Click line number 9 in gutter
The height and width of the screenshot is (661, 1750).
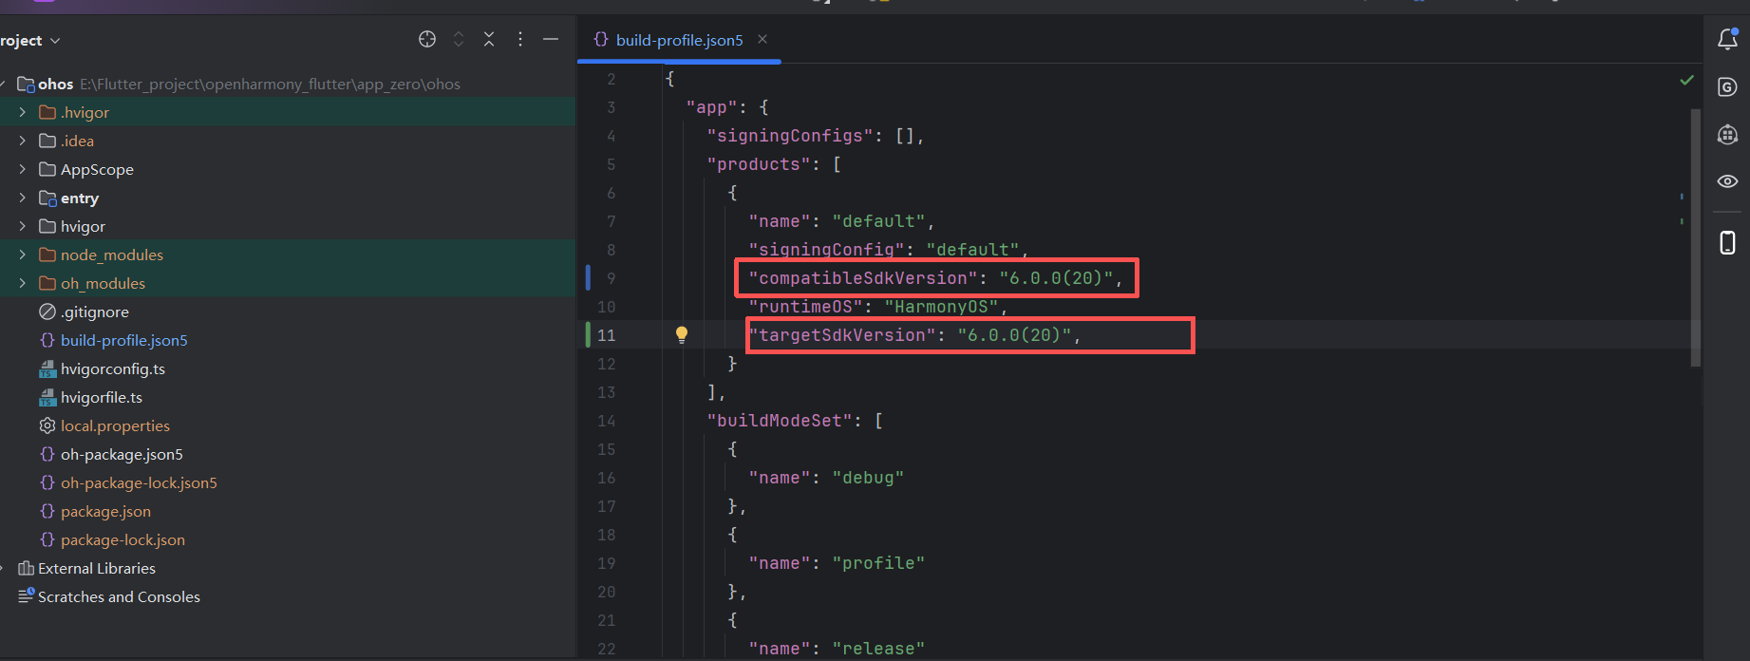(611, 278)
